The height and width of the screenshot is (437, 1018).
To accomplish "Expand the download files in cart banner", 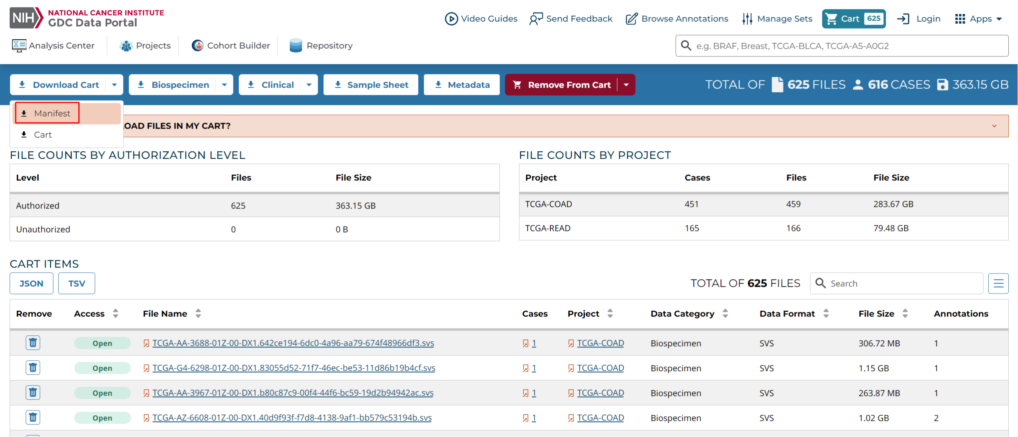I will [994, 126].
